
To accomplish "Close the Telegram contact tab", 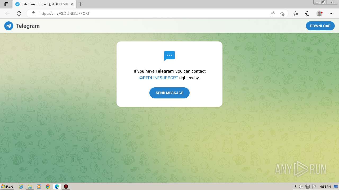I will (72, 4).
